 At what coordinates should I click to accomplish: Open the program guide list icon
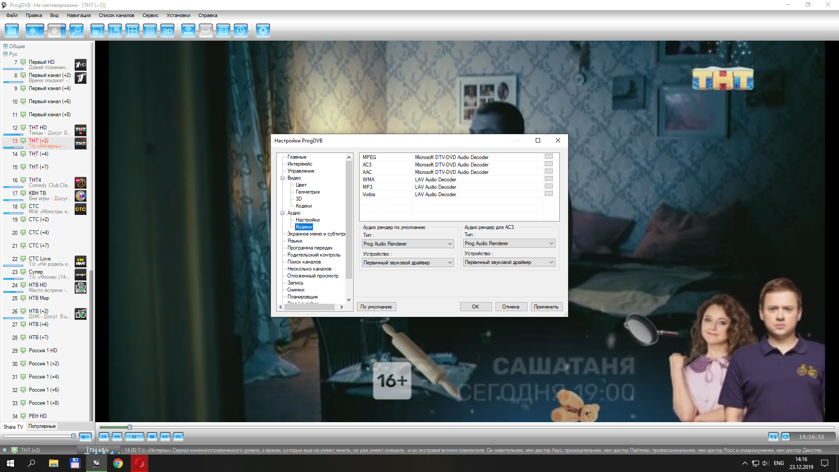click(223, 31)
